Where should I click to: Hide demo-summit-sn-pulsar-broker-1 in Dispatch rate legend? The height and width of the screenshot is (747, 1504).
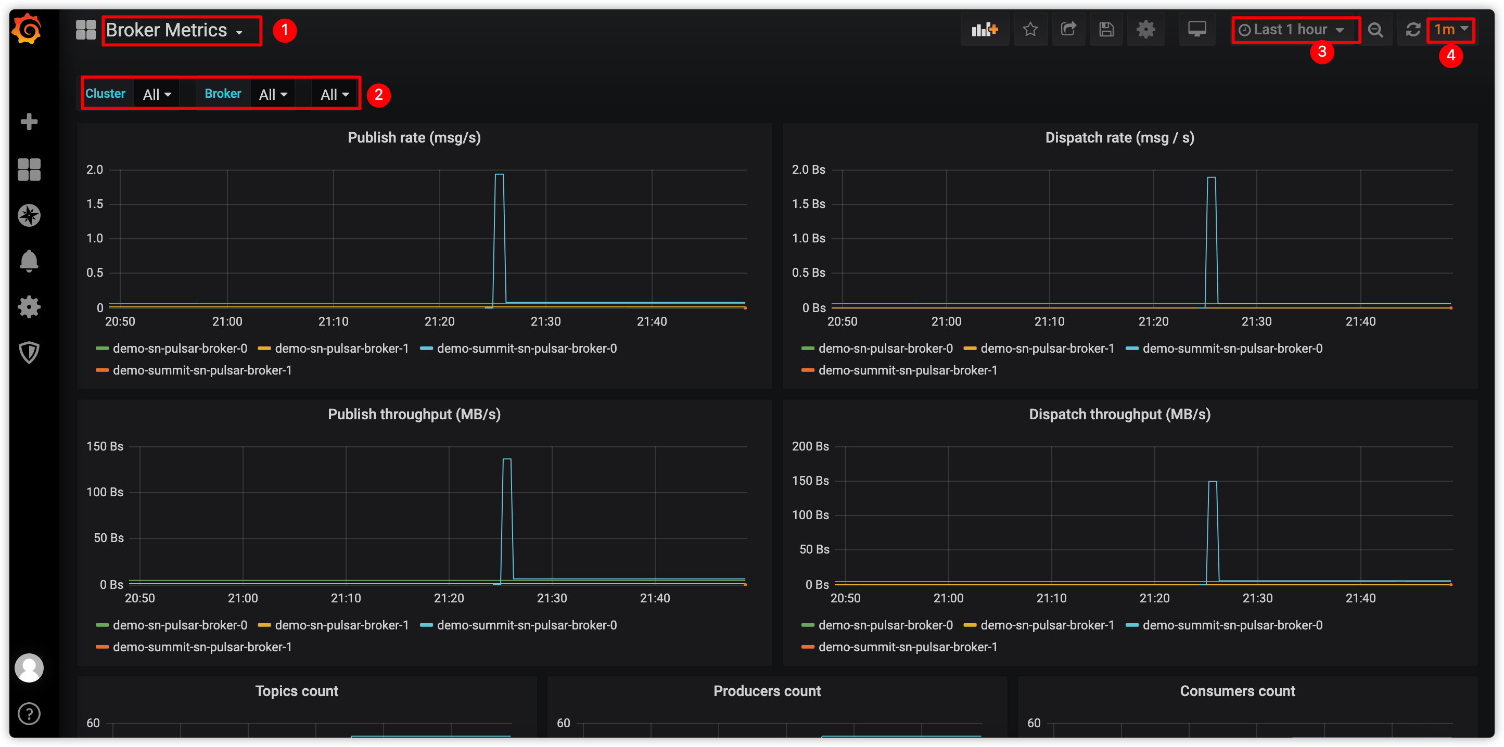(908, 370)
